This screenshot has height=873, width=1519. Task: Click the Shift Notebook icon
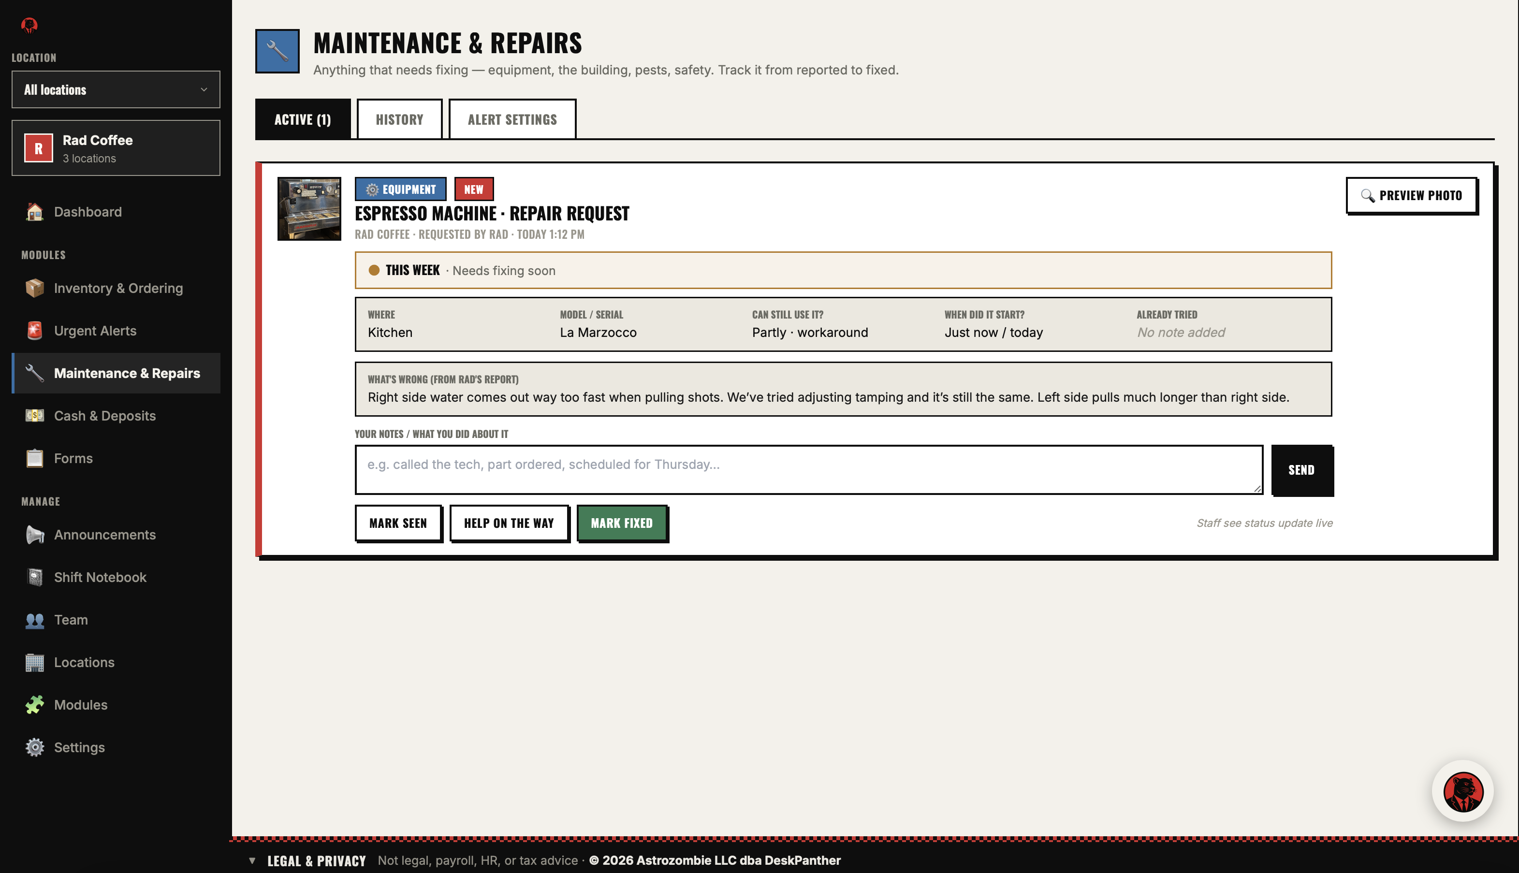tap(35, 577)
